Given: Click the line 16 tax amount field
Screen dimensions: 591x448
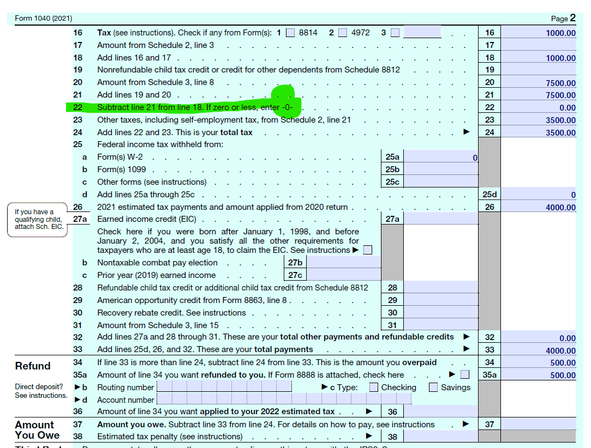Looking at the screenshot, I should point(538,33).
